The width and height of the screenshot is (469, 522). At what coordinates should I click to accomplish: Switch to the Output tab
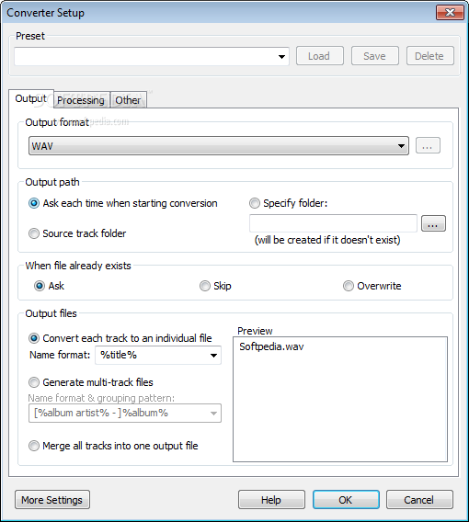pyautogui.click(x=31, y=98)
